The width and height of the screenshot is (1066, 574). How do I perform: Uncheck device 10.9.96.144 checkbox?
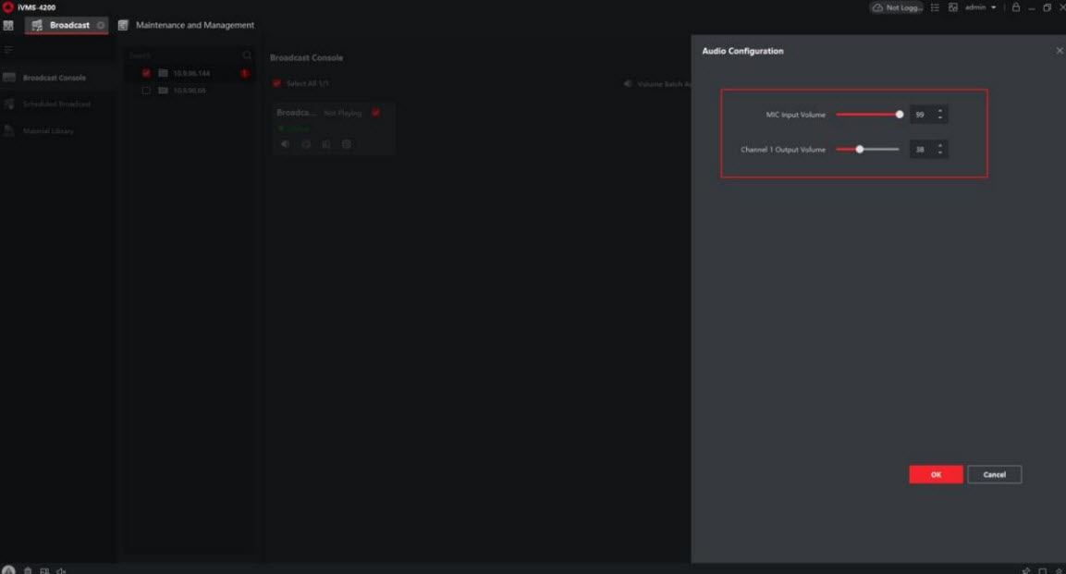pyautogui.click(x=146, y=73)
